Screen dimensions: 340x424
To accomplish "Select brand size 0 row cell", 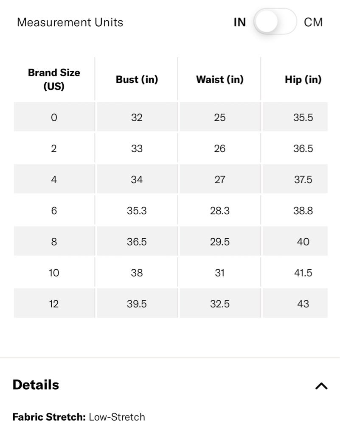I will pos(54,117).
